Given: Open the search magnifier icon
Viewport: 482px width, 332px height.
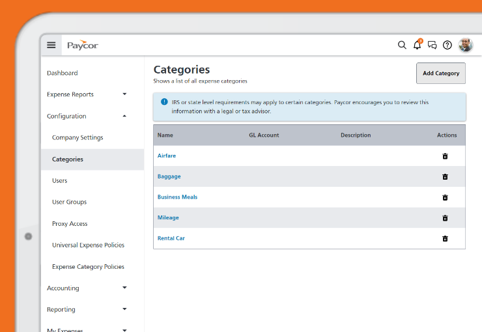Looking at the screenshot, I should pyautogui.click(x=402, y=45).
